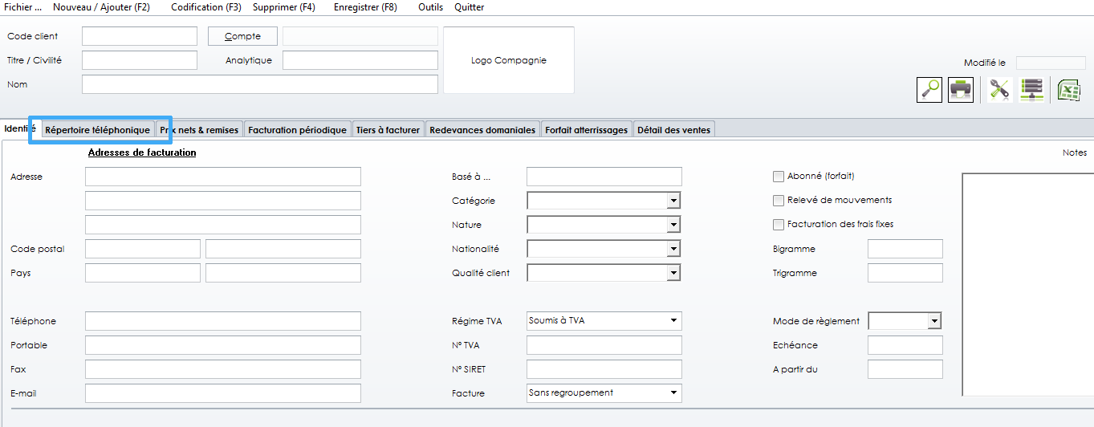This screenshot has width=1094, height=427.
Task: Click into the Code client field
Action: pos(139,36)
